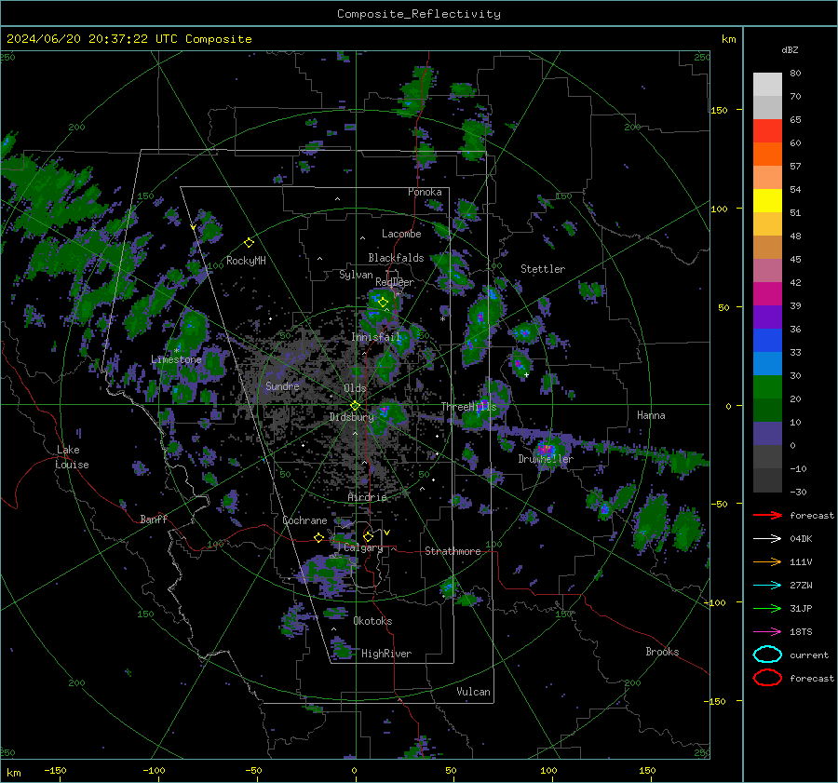Click the RockyMH label
Image resolution: width=838 pixels, height=783 pixels.
[x=246, y=261]
